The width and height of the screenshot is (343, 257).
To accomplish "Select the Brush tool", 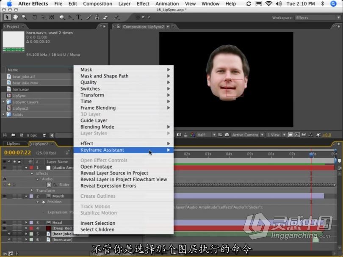I will point(89,17).
